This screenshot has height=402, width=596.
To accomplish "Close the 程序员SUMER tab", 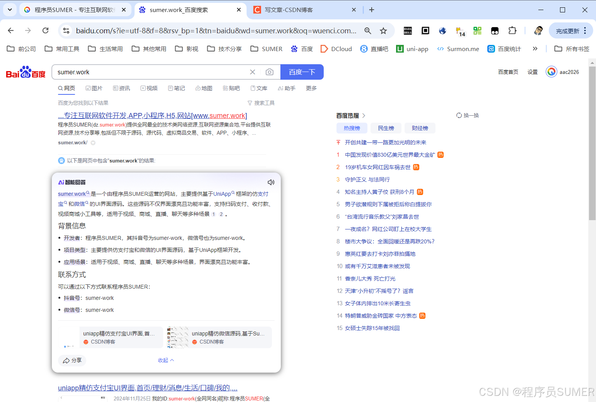I will point(124,10).
